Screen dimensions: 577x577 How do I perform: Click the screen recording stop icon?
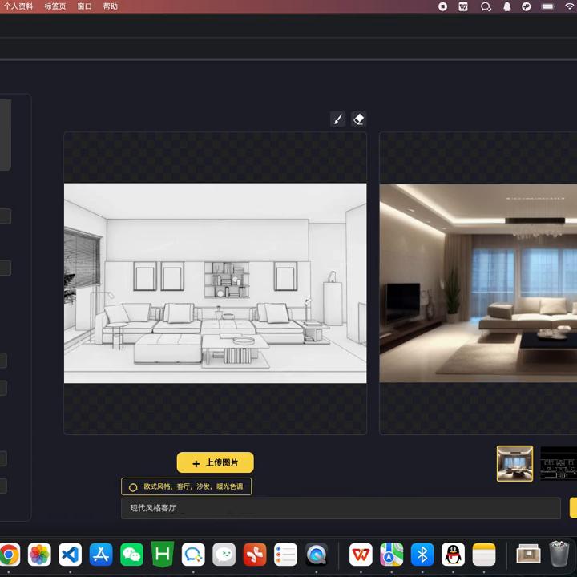click(443, 6)
